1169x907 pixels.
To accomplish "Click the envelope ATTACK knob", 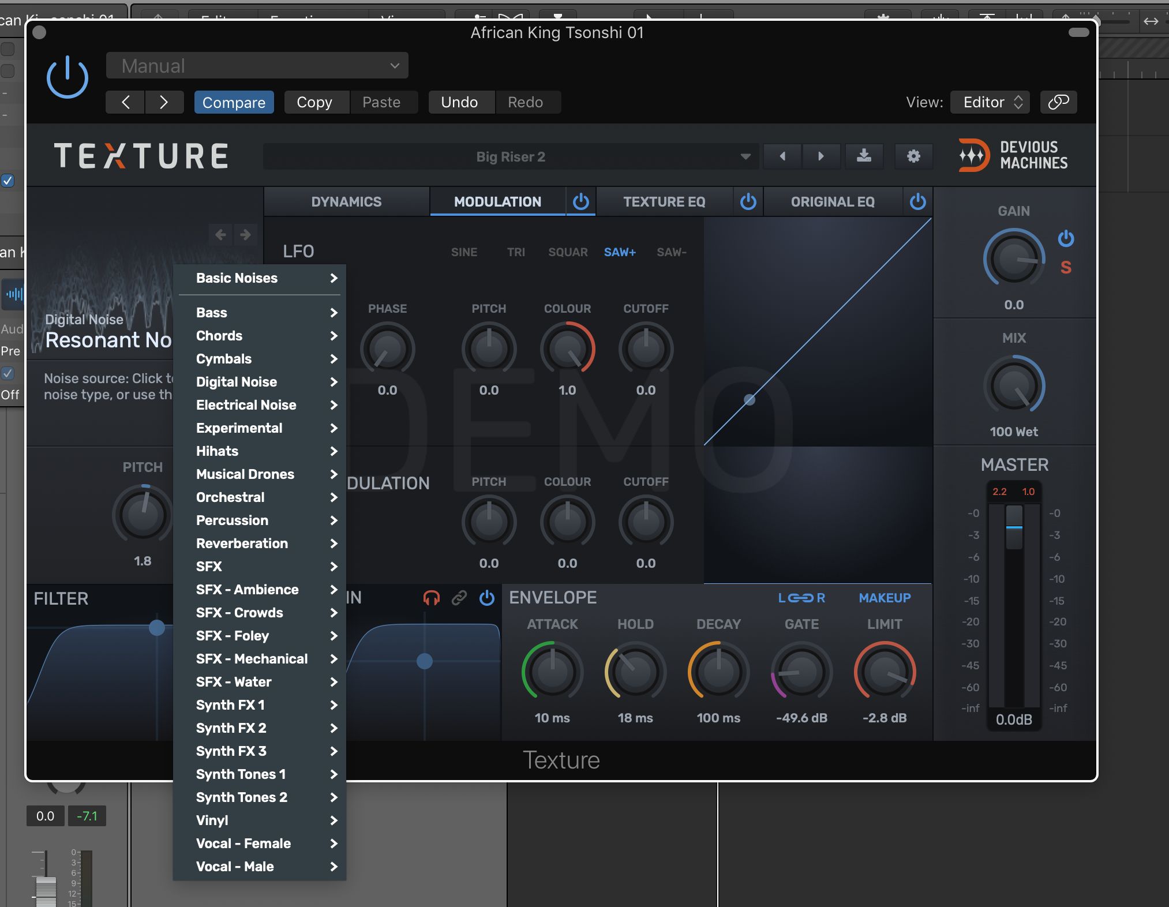I will (552, 672).
